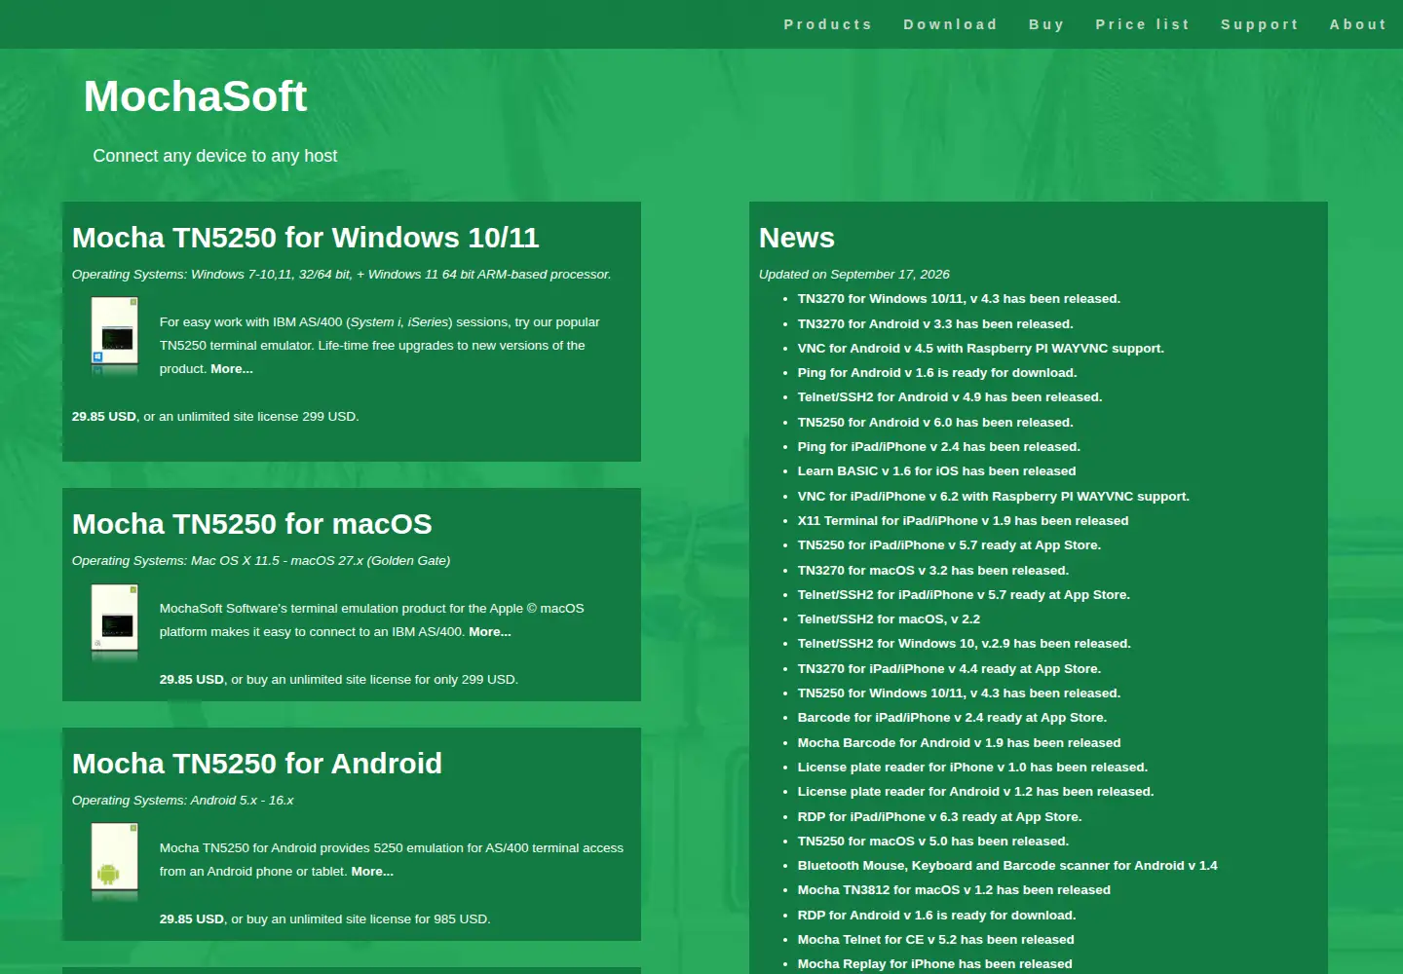1403x974 pixels.
Task: Open Mocha TN5250 for Android heading
Action: pyautogui.click(x=257, y=764)
